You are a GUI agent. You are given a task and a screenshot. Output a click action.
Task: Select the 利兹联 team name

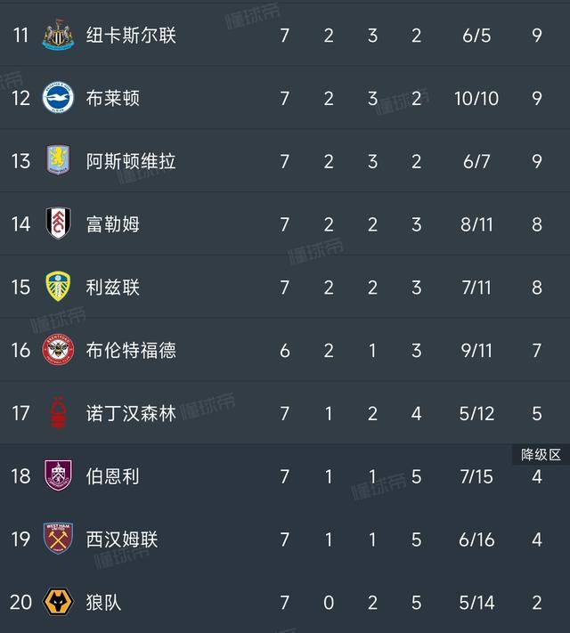click(113, 288)
